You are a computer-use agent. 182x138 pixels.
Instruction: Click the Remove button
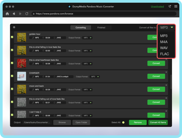(138, 122)
